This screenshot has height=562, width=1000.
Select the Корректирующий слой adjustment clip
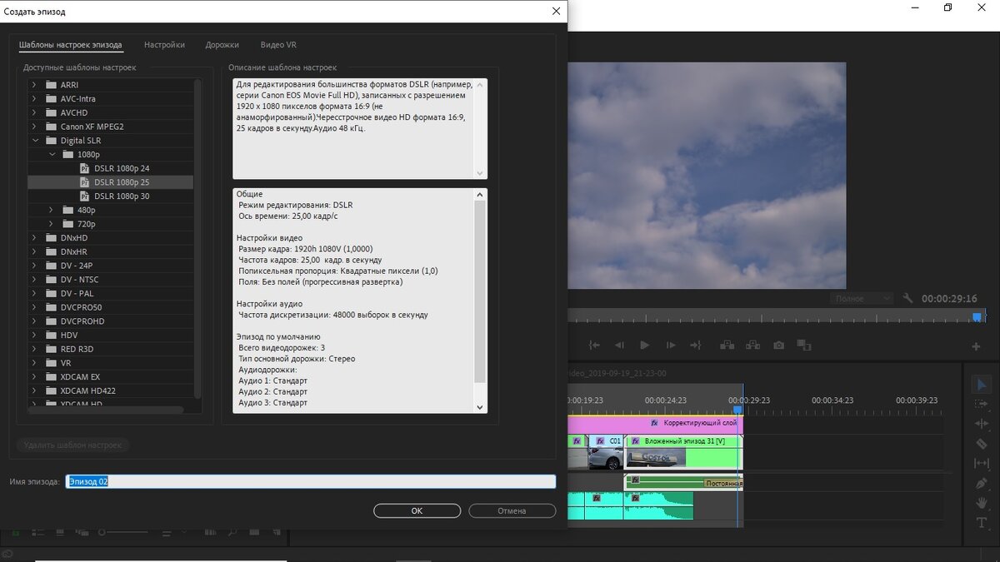(655, 424)
